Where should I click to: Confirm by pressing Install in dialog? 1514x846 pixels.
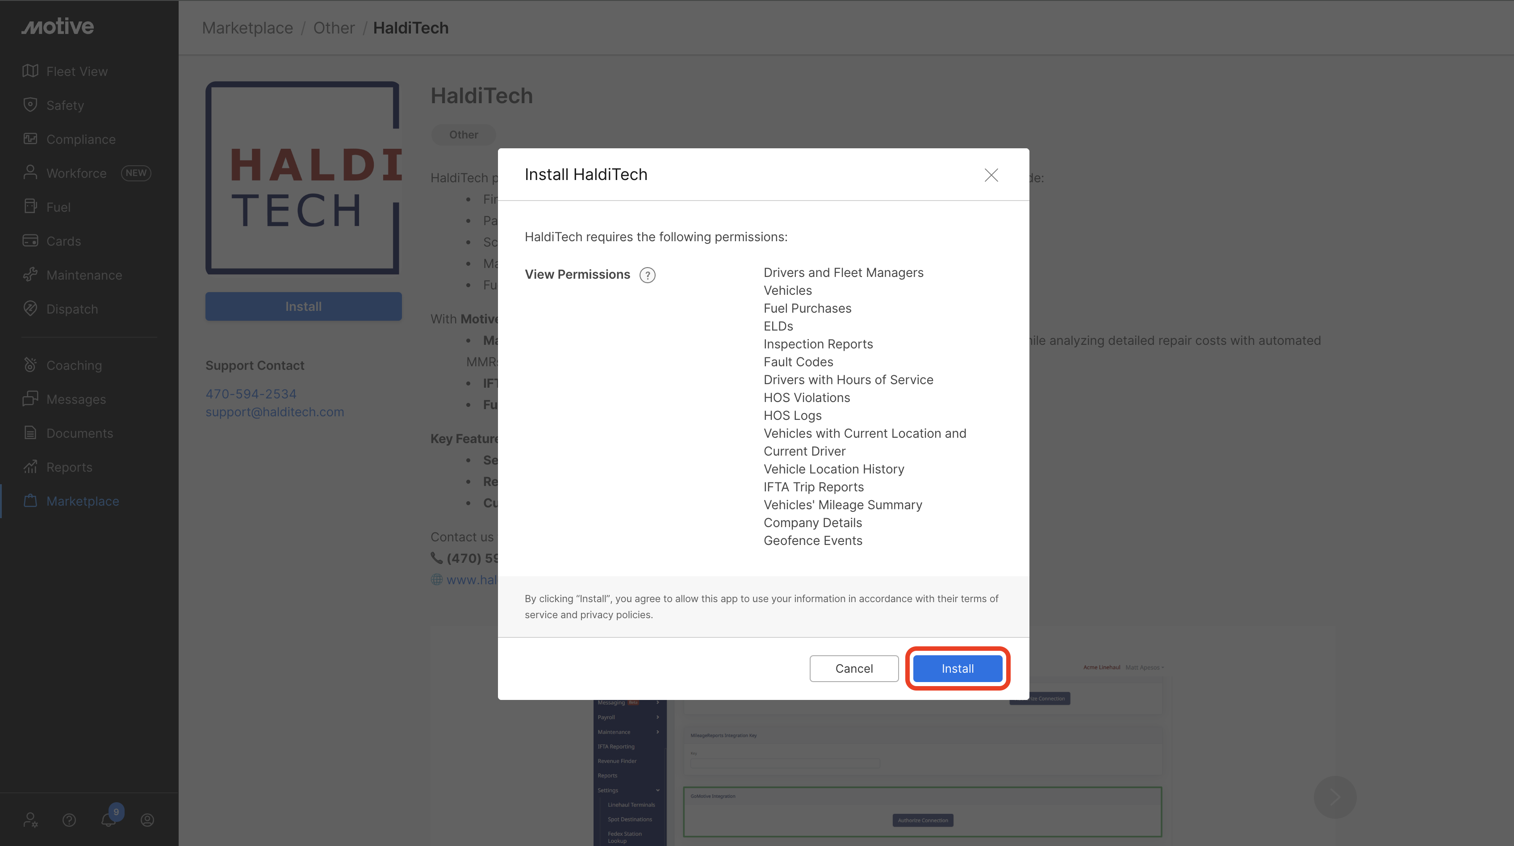click(x=957, y=669)
